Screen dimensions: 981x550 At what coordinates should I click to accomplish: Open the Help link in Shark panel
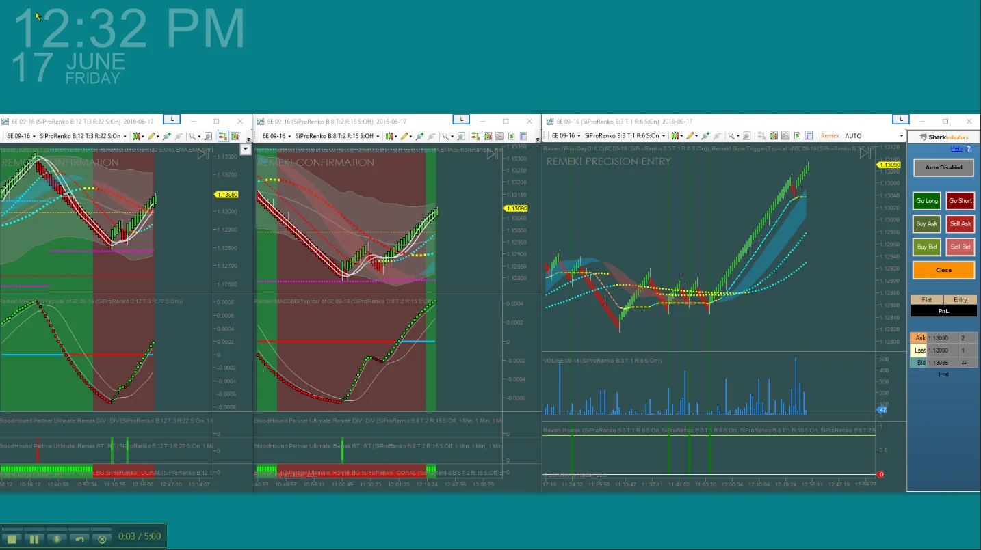(x=956, y=148)
